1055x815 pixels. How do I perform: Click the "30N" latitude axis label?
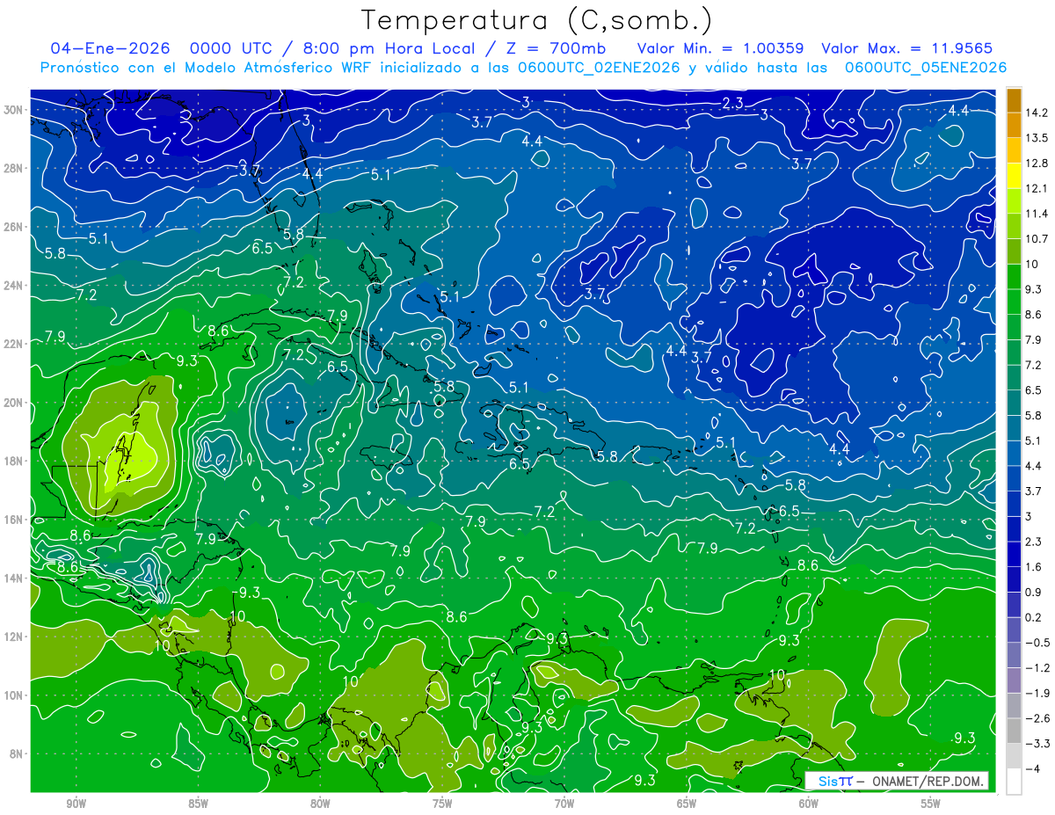pyautogui.click(x=14, y=110)
